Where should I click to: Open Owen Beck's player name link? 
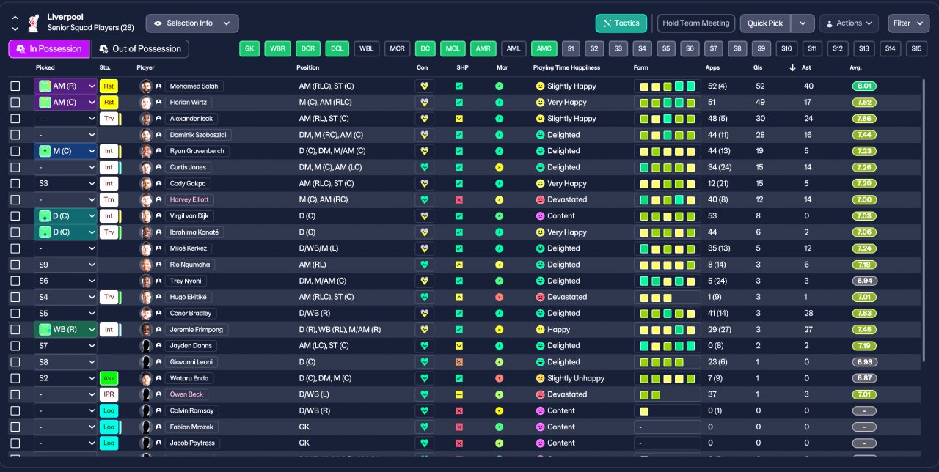pos(186,394)
